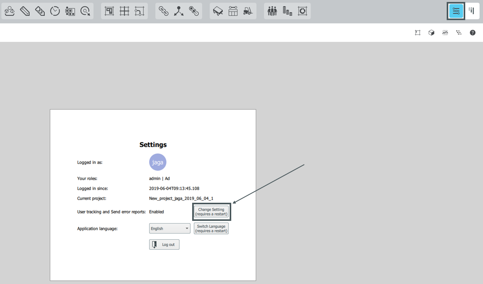Click the hash grid icon
Screen dimensions: 483x284
[x=124, y=11]
